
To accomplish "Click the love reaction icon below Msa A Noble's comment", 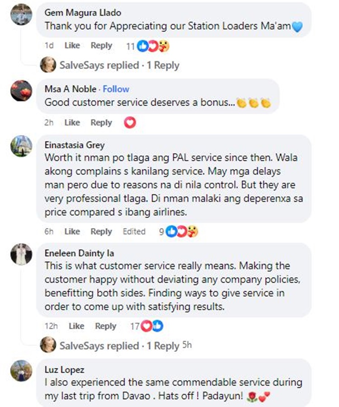I will [130, 122].
